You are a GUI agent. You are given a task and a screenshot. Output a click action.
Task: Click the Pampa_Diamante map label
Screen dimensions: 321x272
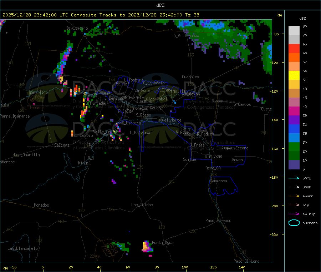(x=15, y=116)
